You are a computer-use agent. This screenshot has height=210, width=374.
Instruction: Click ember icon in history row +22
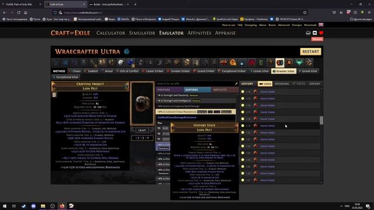point(255,146)
